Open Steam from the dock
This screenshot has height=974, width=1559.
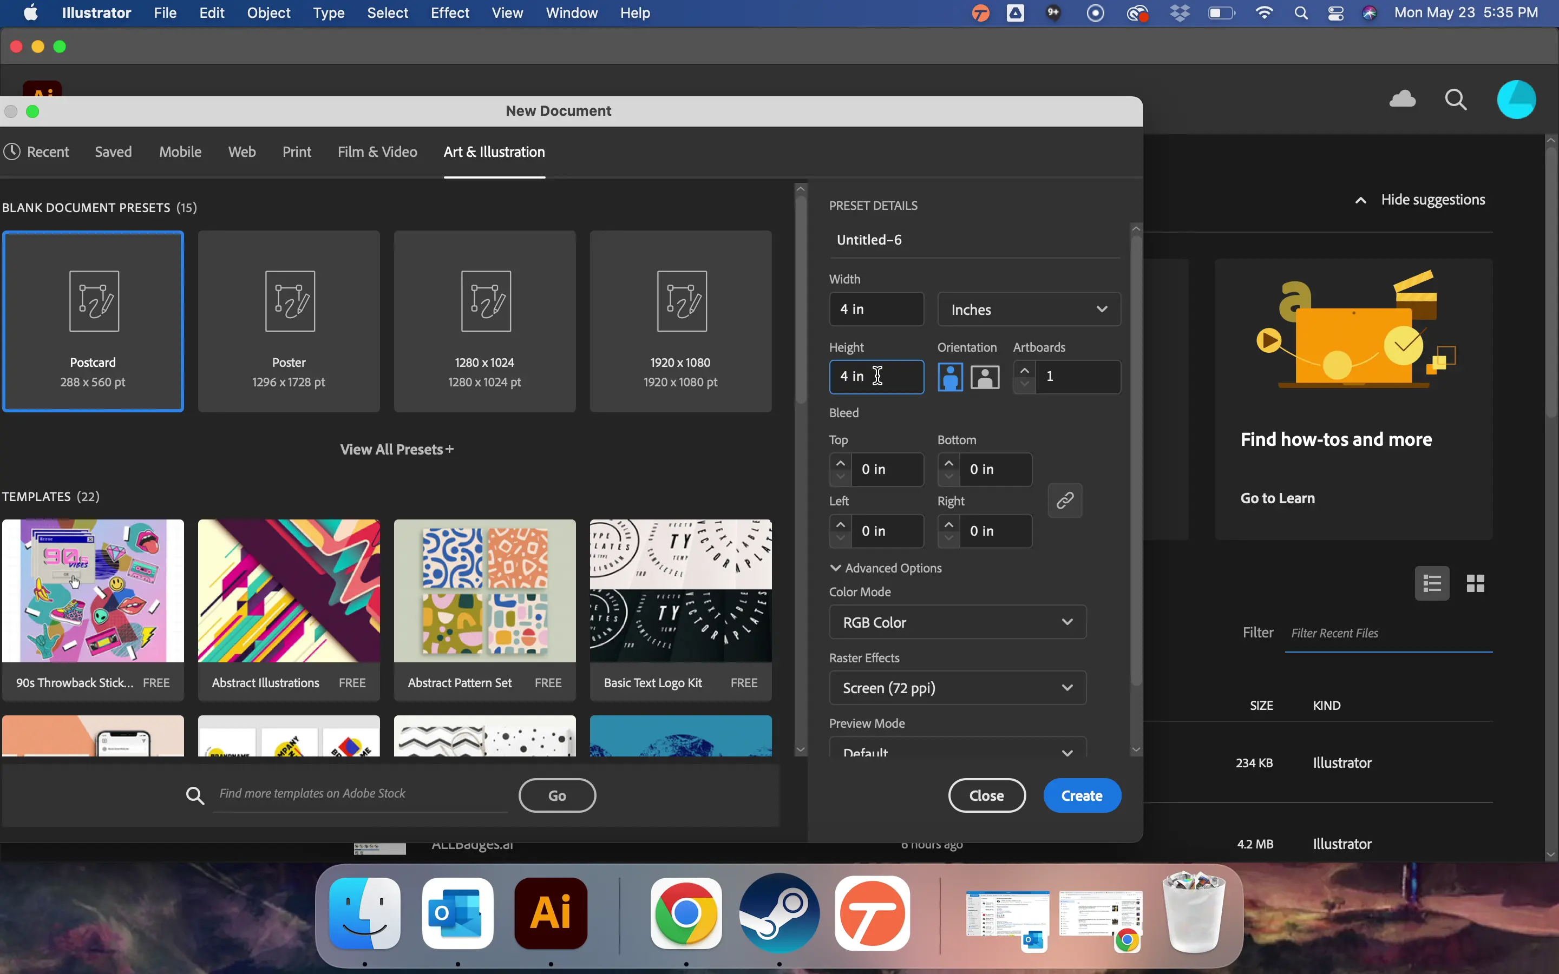point(779,913)
